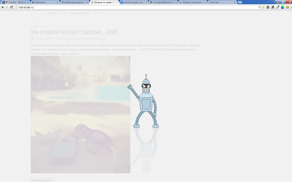Open article 'Как я ездила на море с голубым... Just5'
The width and height of the screenshot is (292, 182).
(74, 32)
